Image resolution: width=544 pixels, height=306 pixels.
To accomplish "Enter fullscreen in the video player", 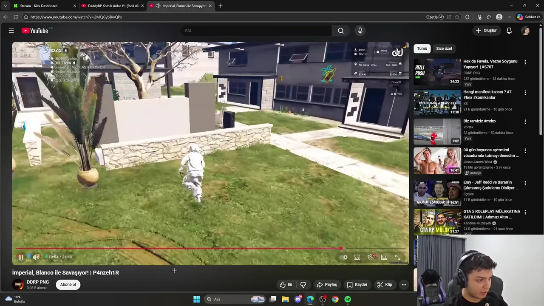I will pyautogui.click(x=398, y=257).
